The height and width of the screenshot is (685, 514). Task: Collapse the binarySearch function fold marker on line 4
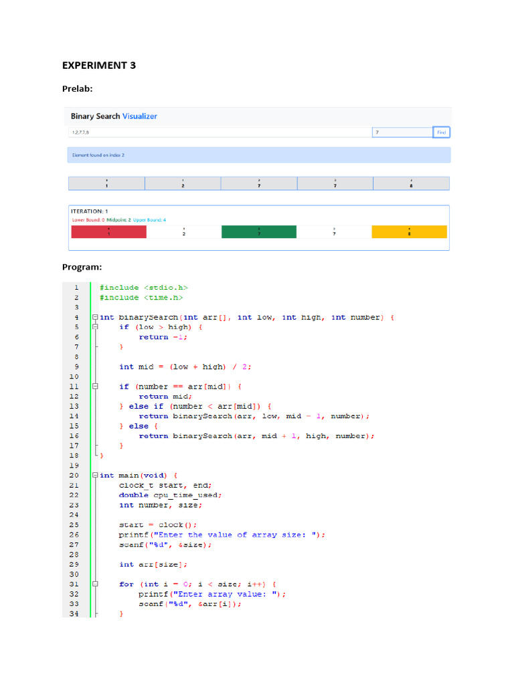(x=95, y=318)
